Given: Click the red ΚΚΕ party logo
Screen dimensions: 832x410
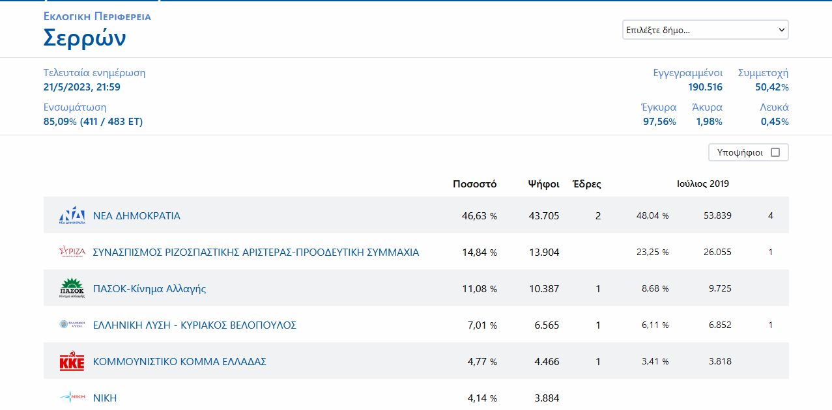Looking at the screenshot, I should [72, 361].
